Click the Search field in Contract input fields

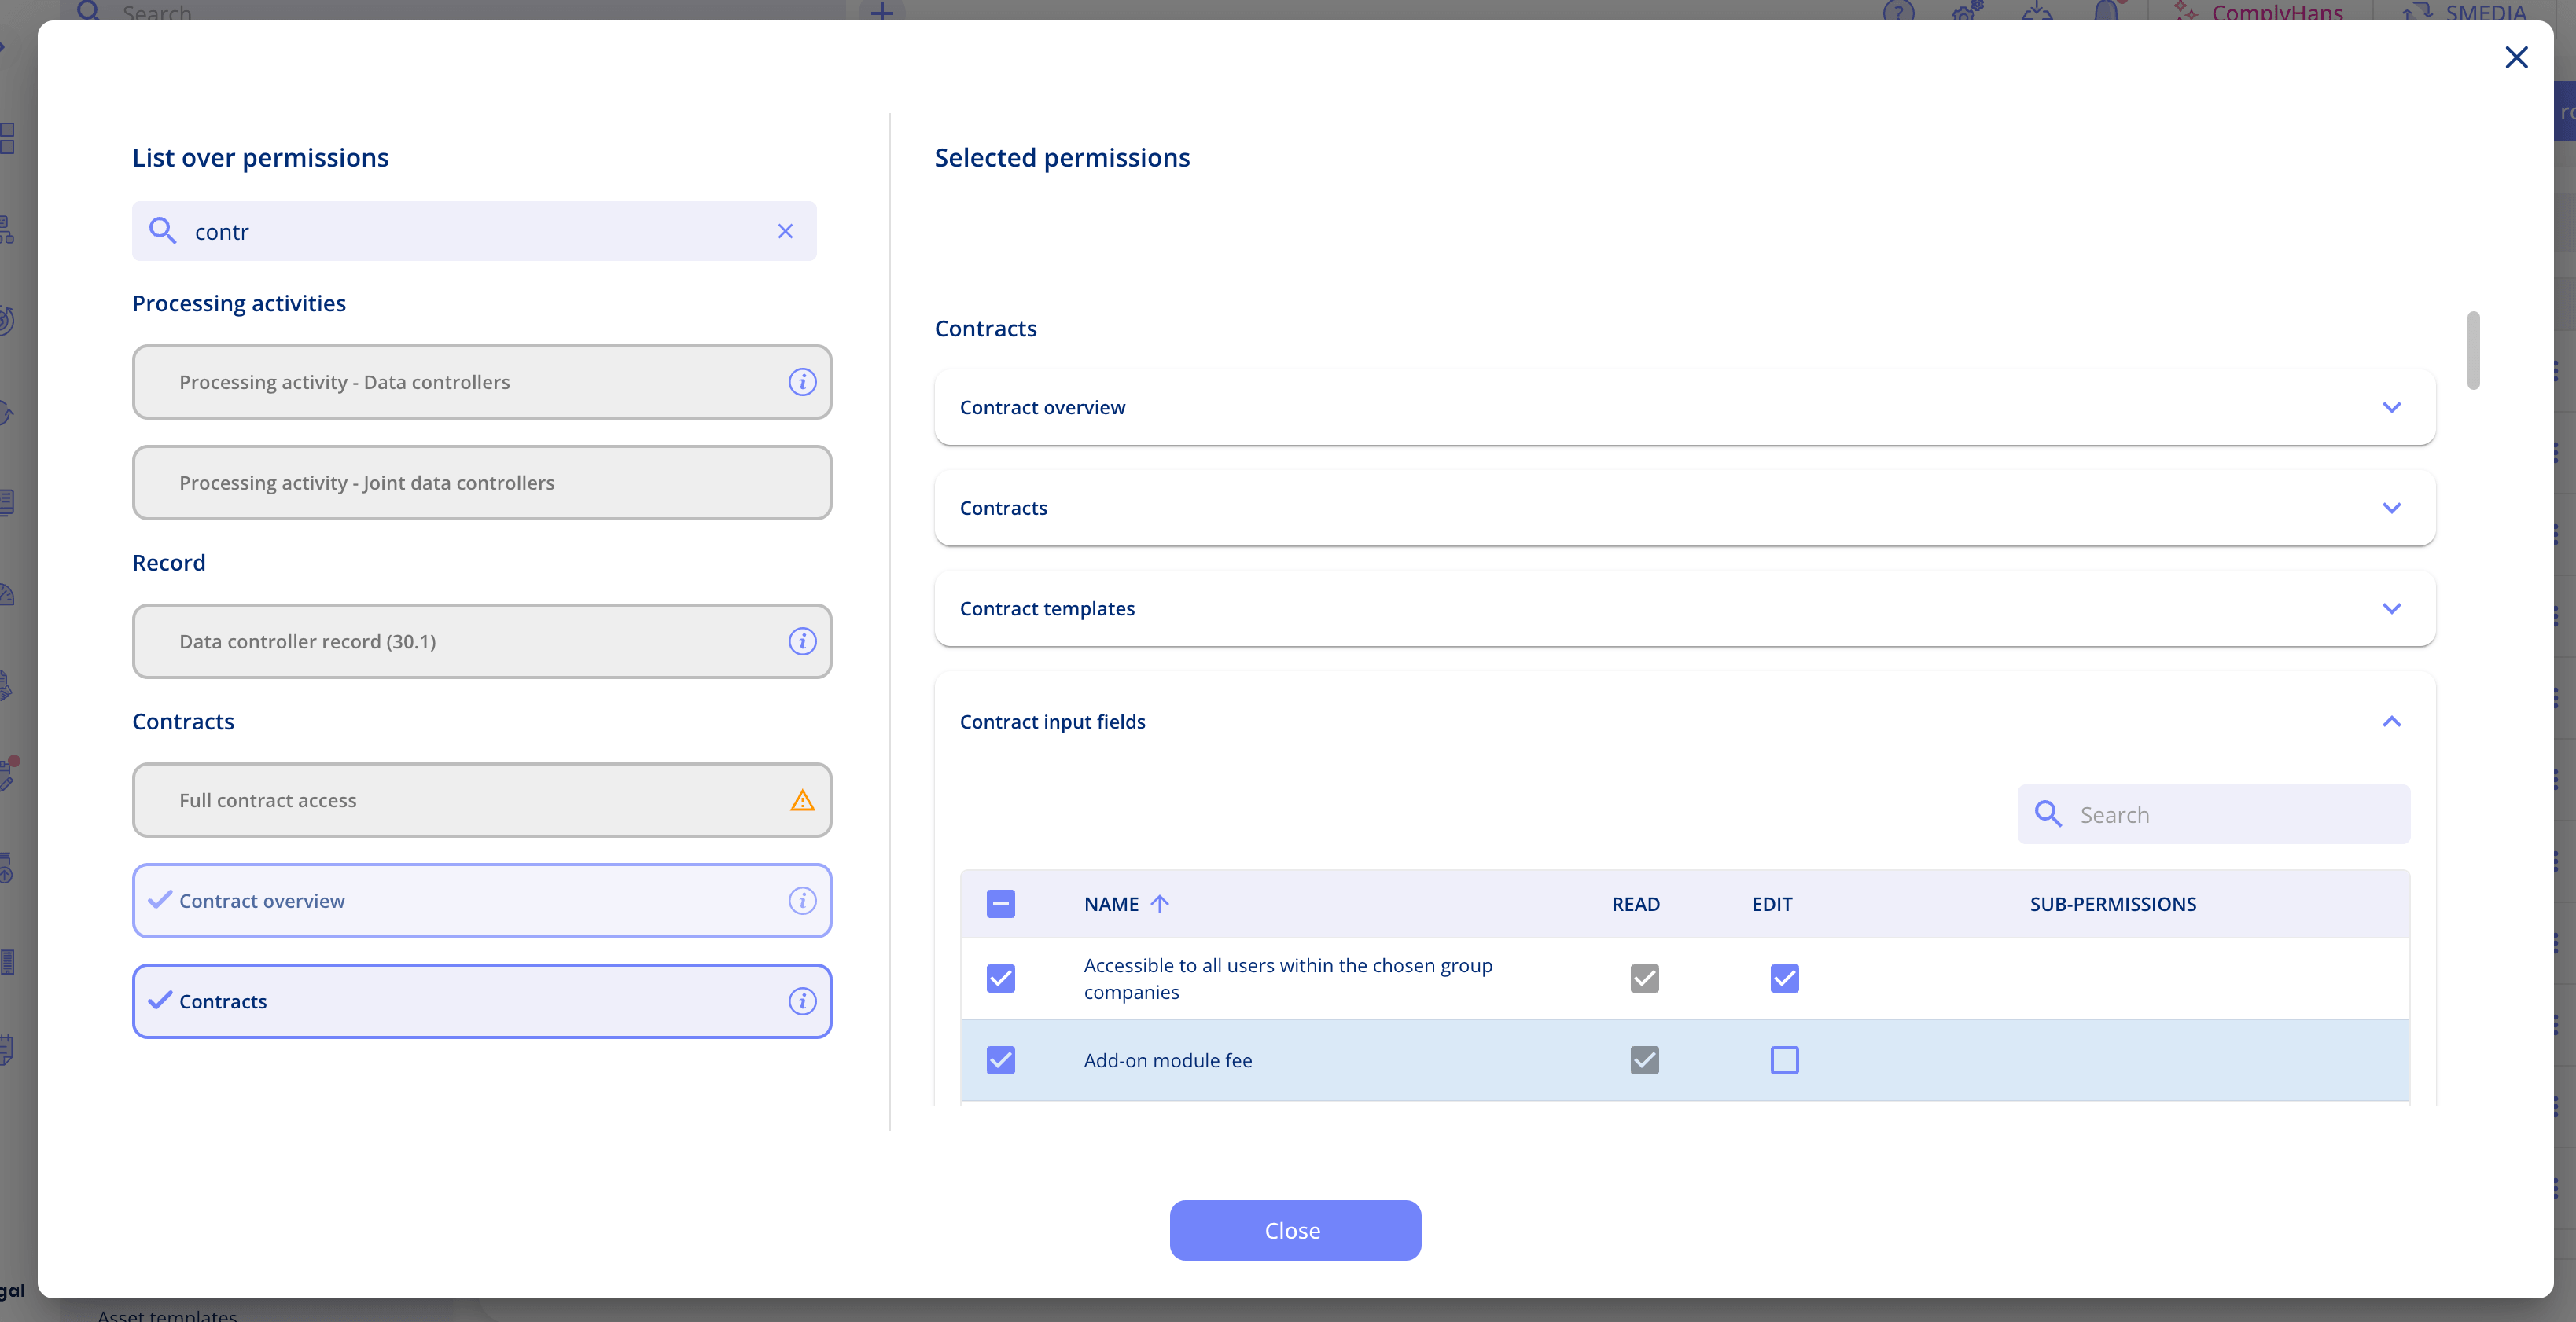2213,813
